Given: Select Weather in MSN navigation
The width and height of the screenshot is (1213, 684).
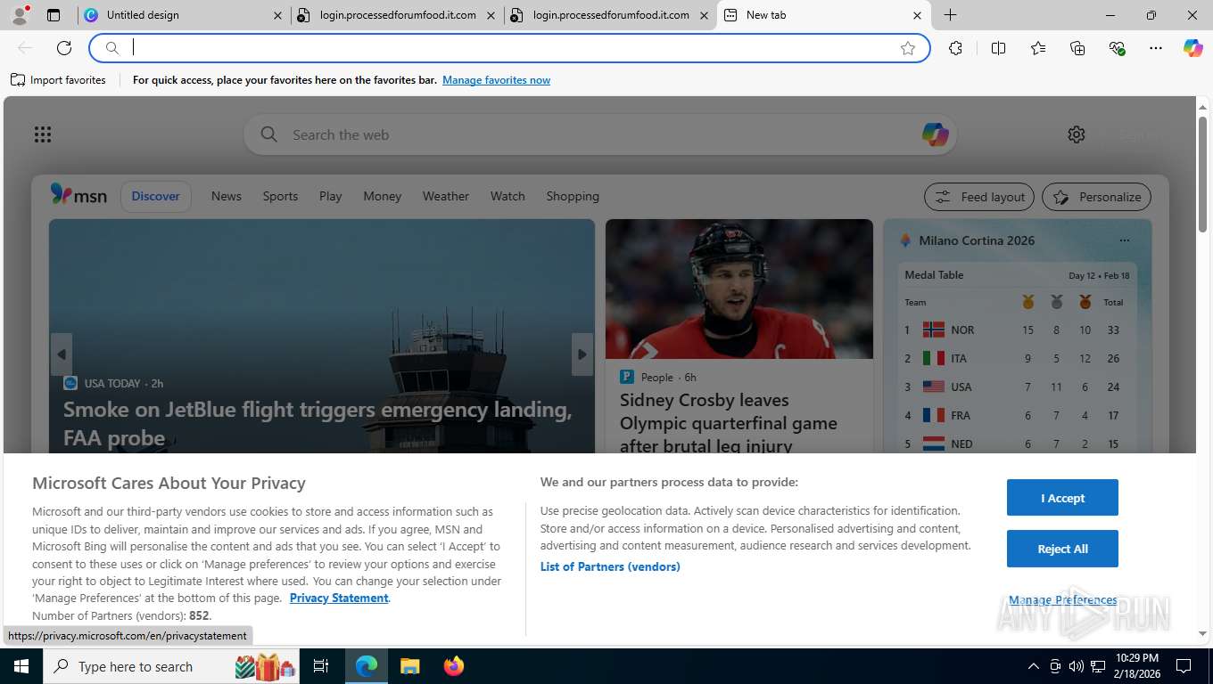Looking at the screenshot, I should coord(446,196).
